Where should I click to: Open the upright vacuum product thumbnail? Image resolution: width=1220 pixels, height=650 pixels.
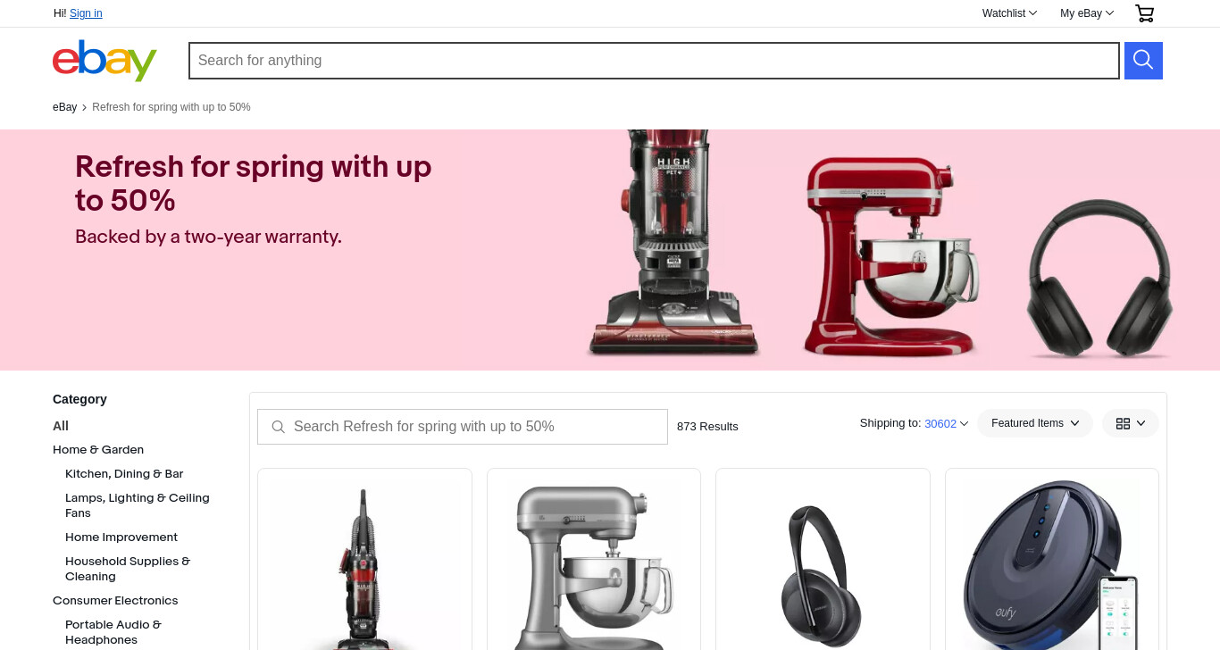click(364, 560)
